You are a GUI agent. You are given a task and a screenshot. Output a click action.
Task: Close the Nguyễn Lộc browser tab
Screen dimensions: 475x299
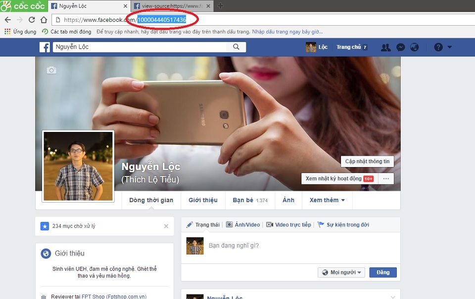125,6
